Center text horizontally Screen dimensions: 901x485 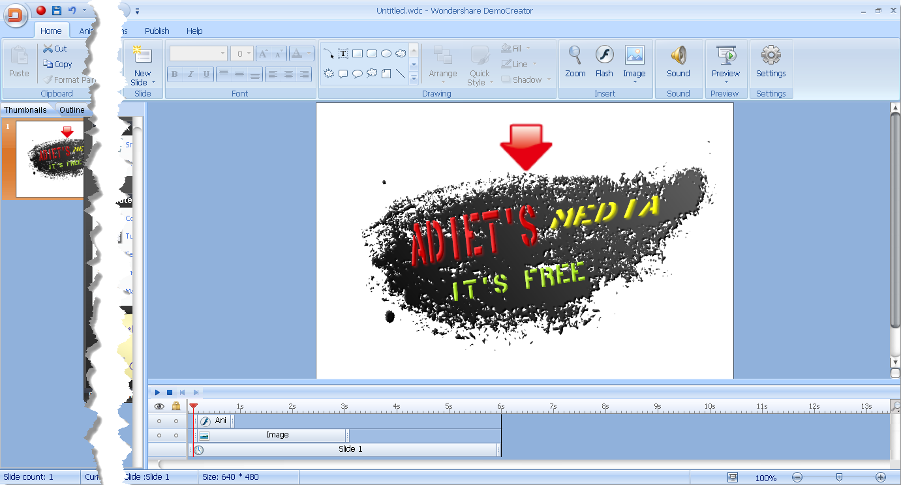coord(288,74)
